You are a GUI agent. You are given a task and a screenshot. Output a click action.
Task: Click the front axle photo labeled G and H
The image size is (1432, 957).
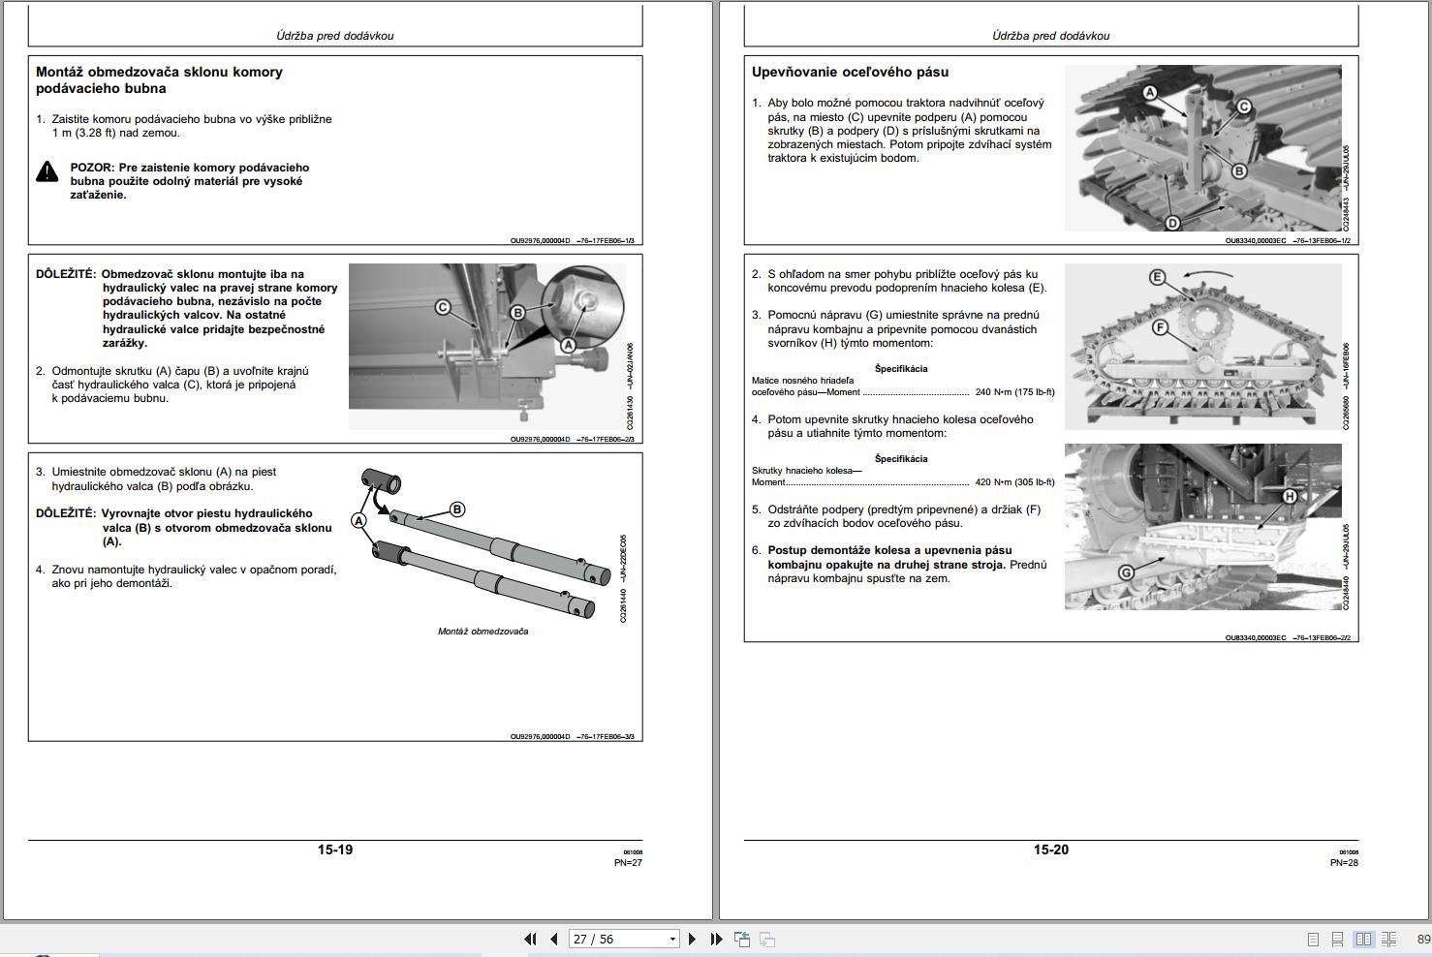pyautogui.click(x=1203, y=527)
